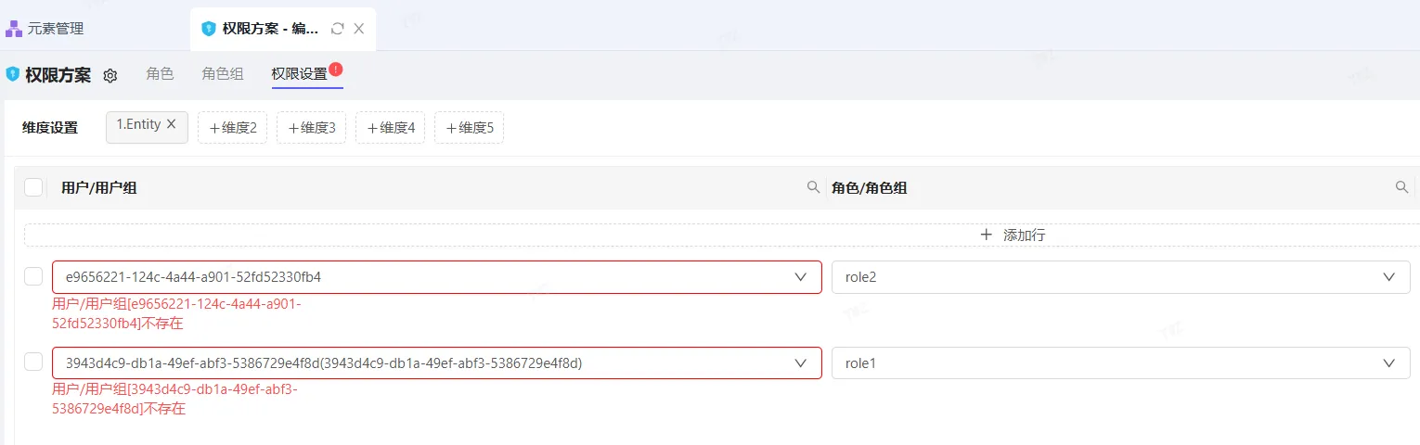Image resolution: width=1420 pixels, height=445 pixels.
Task: Search the 用户/用户组 column
Action: [813, 187]
